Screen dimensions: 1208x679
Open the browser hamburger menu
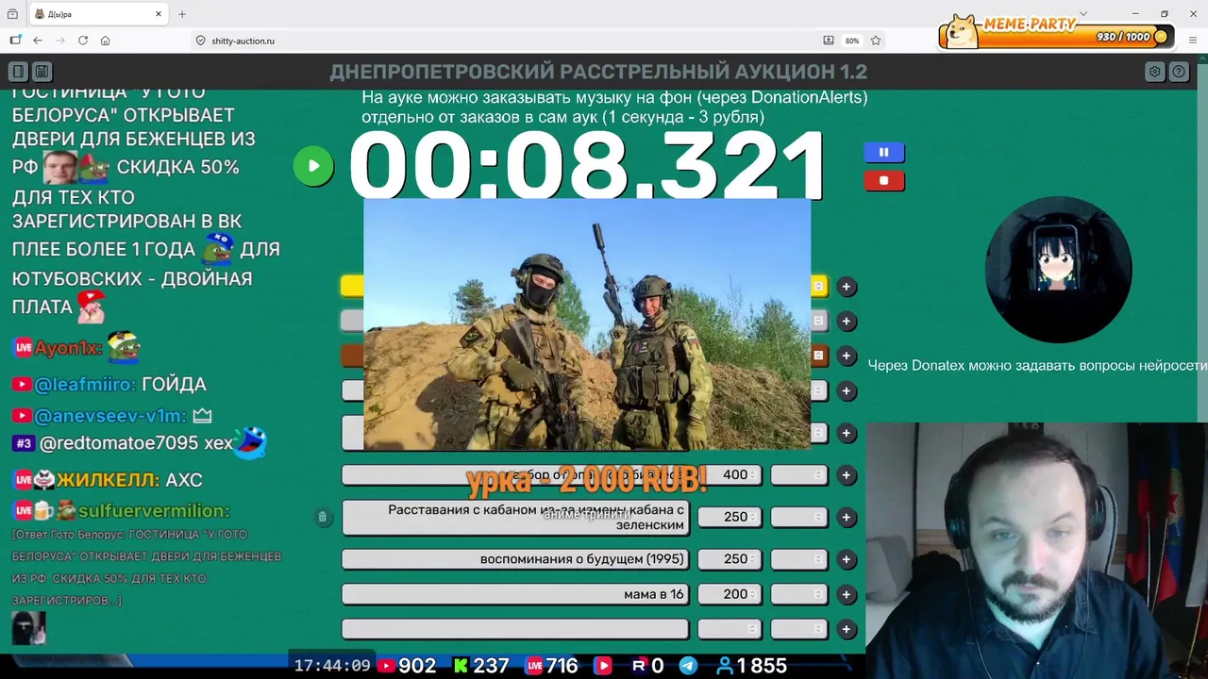tap(1192, 41)
